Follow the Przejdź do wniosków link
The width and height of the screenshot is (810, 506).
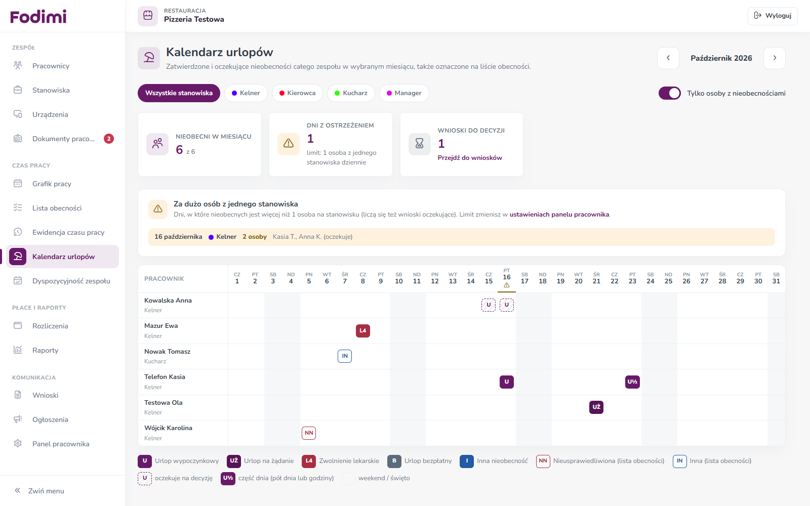coord(470,158)
